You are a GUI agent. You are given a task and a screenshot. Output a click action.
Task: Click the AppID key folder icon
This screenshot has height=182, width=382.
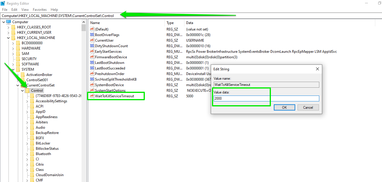pyautogui.click(x=32, y=112)
